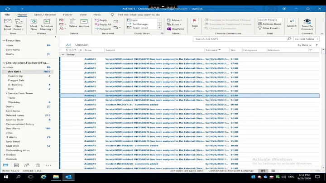Archive the selected message

click(84, 23)
